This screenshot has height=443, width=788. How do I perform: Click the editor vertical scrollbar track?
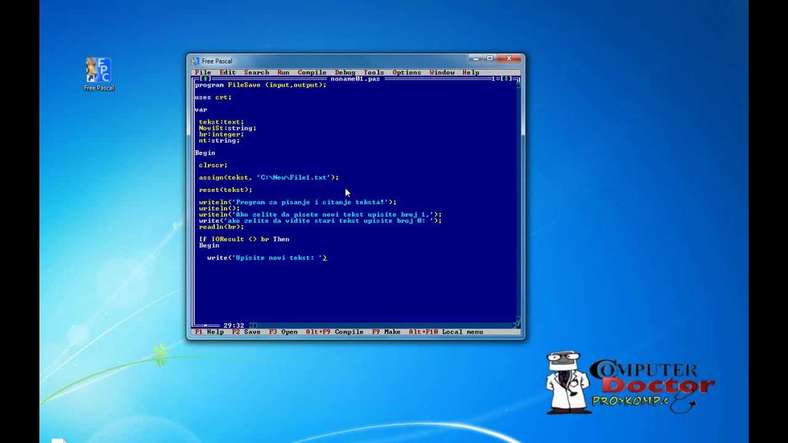[x=518, y=203]
